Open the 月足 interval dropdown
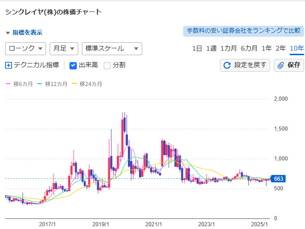Image resolution: width=305 pixels, height=229 pixels. pos(64,49)
